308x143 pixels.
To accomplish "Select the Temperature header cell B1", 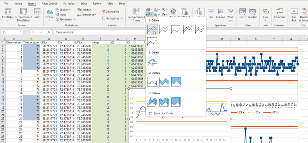I will point(31,42).
